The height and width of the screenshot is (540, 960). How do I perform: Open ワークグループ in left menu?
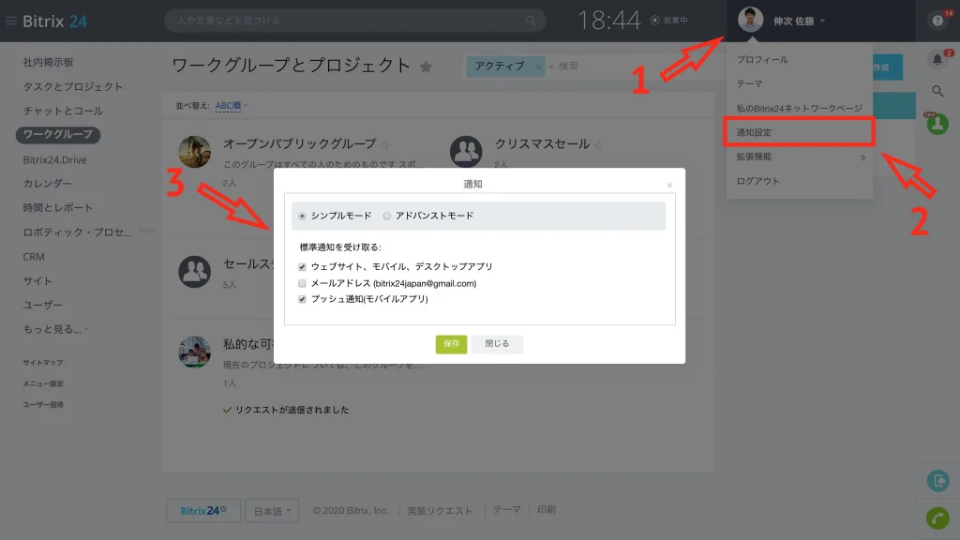pos(58,135)
